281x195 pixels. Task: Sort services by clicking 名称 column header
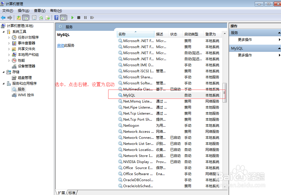click(122, 34)
